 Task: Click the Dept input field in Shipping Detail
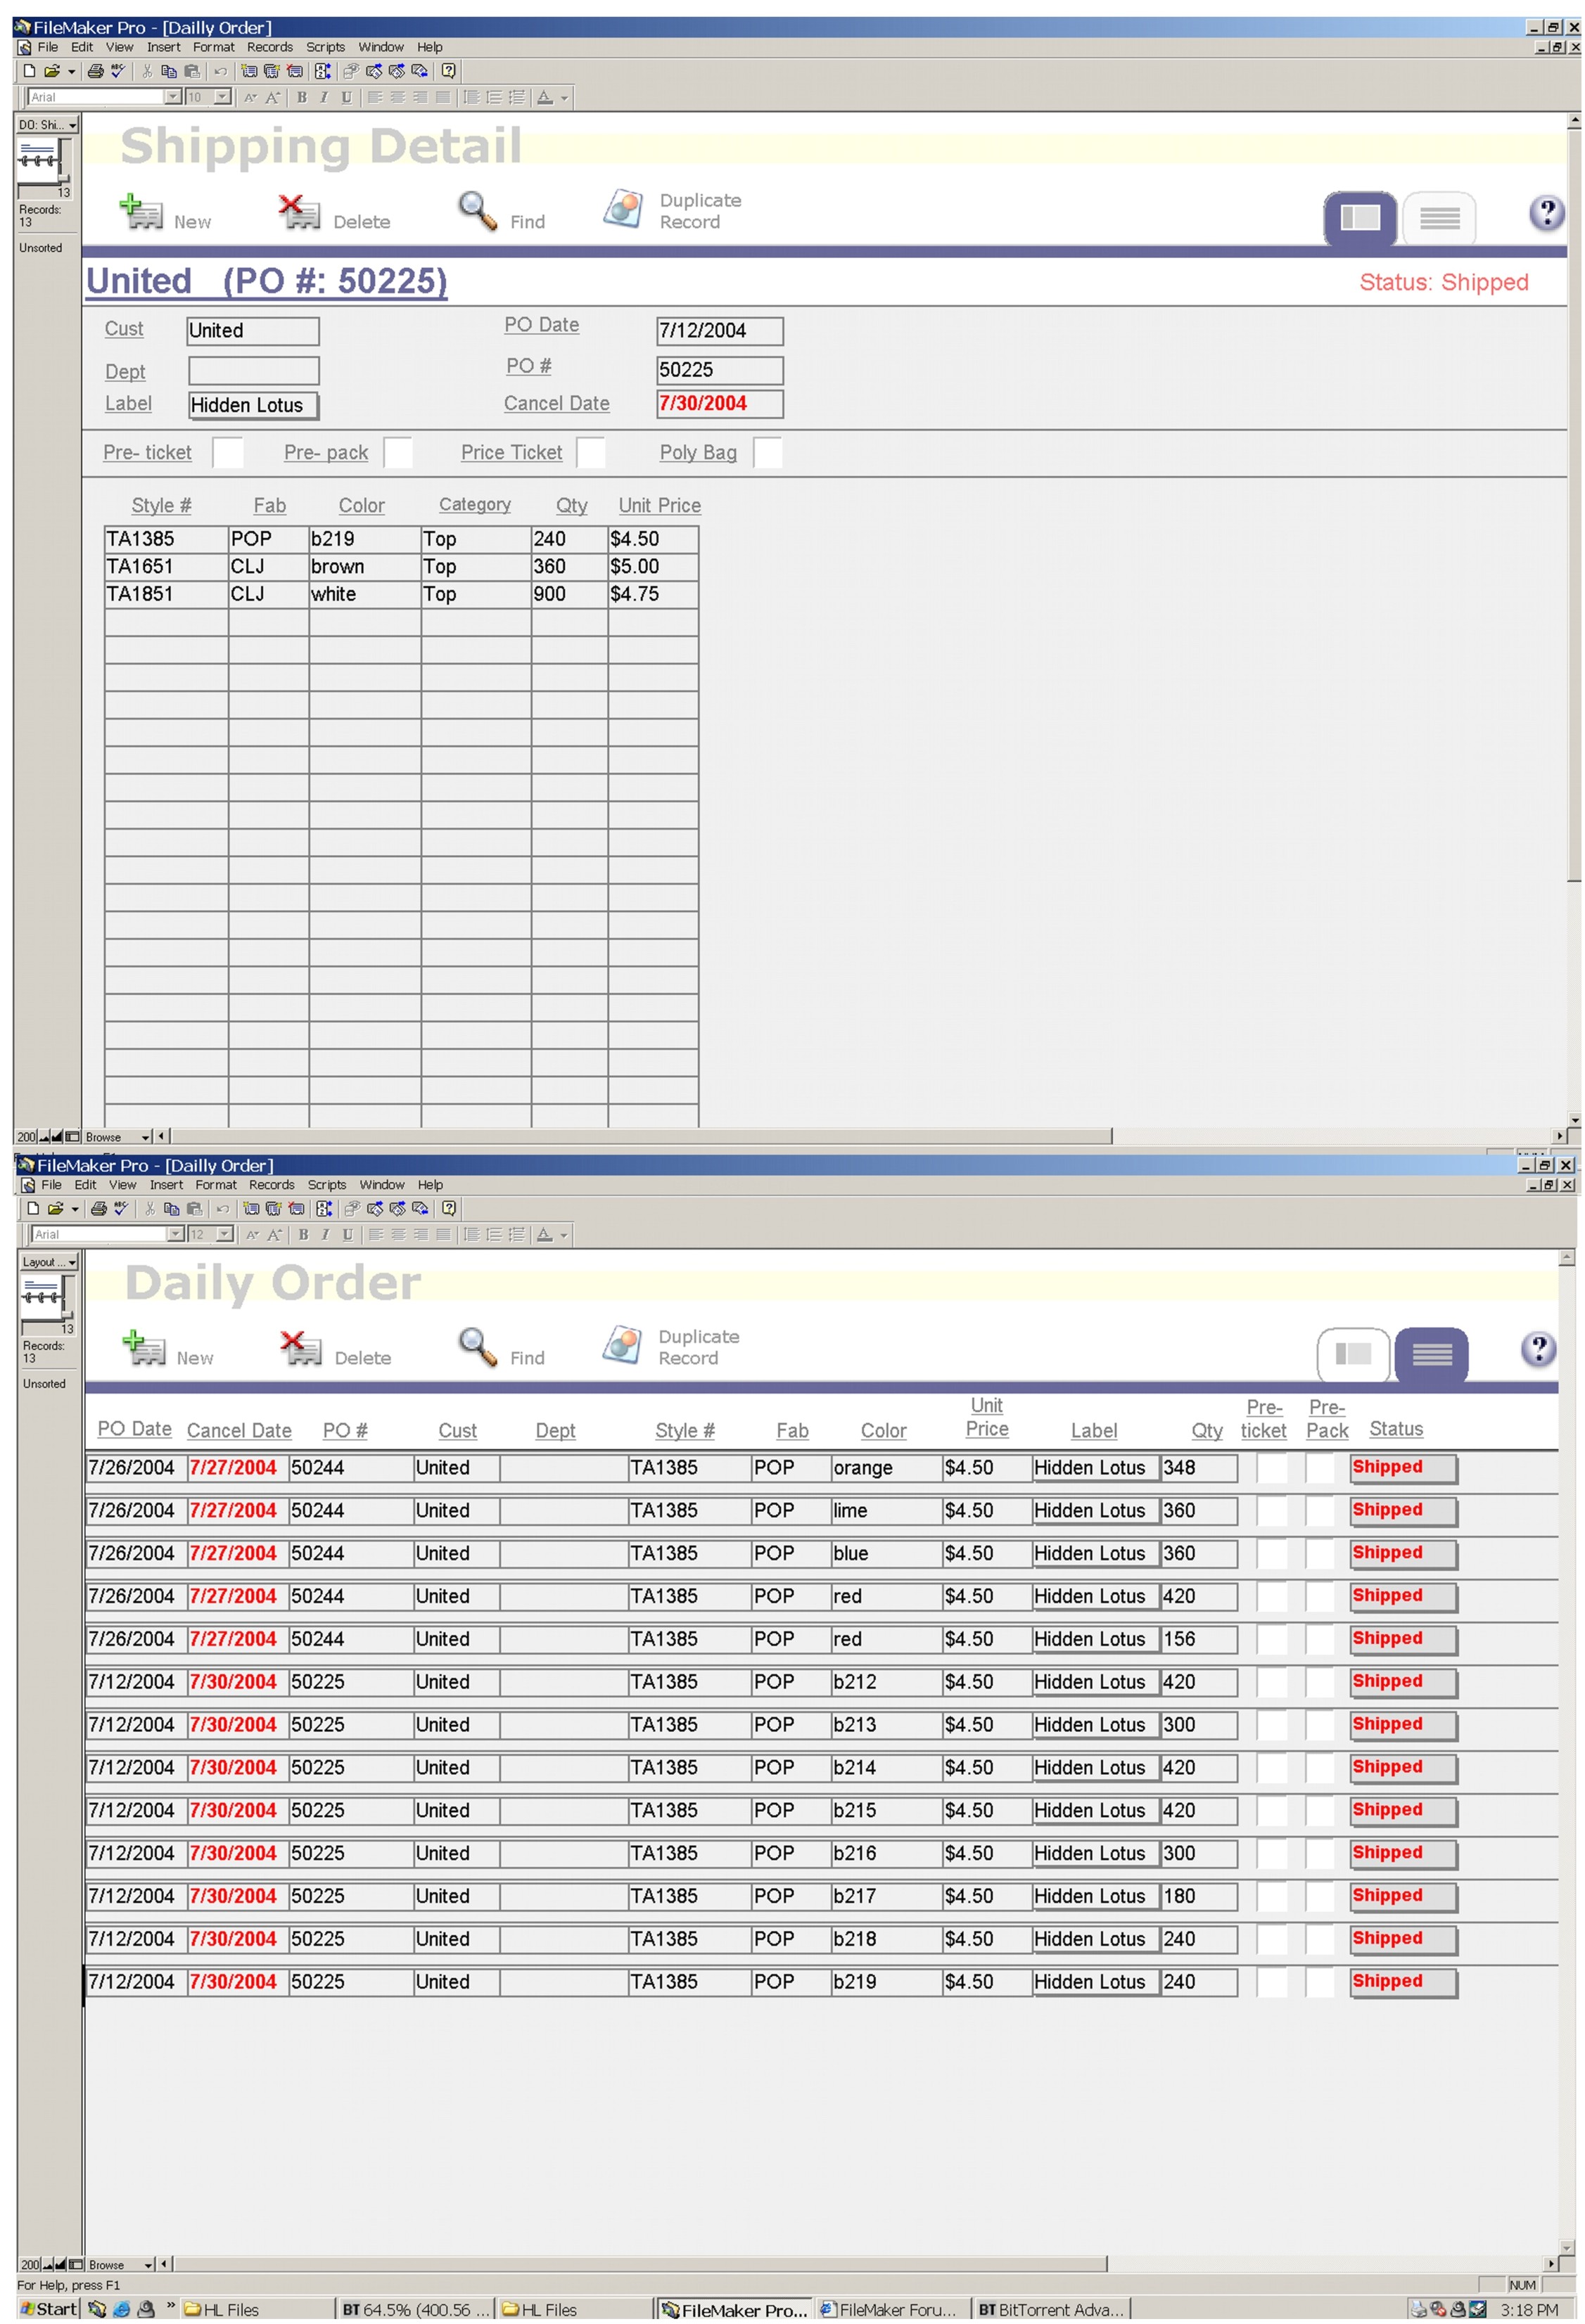tap(253, 371)
